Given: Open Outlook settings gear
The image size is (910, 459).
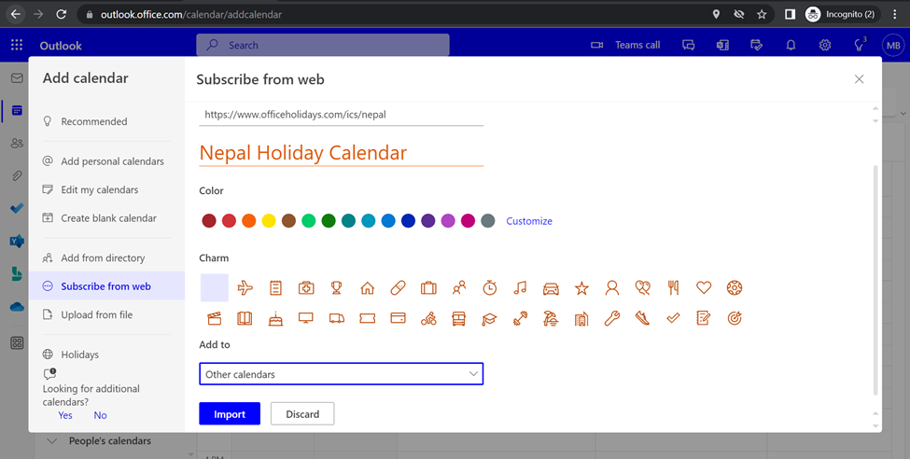Looking at the screenshot, I should click(825, 46).
